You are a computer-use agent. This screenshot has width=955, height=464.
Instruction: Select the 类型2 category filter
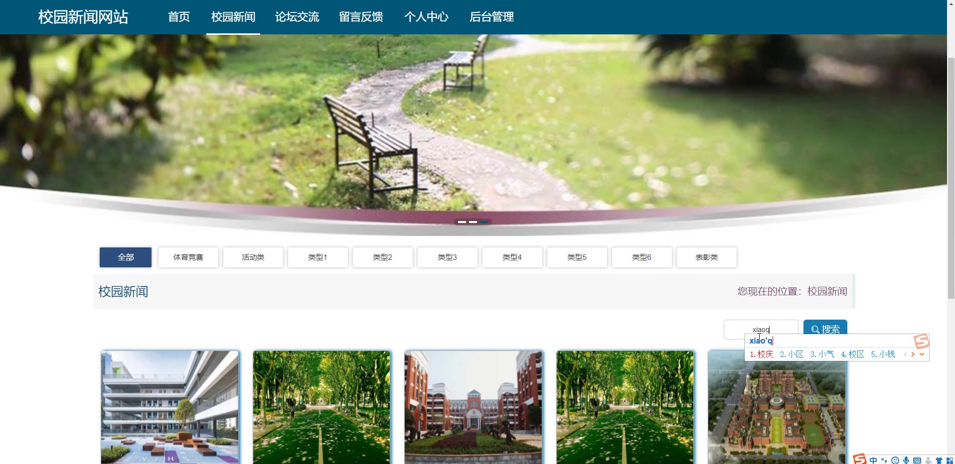(x=383, y=257)
